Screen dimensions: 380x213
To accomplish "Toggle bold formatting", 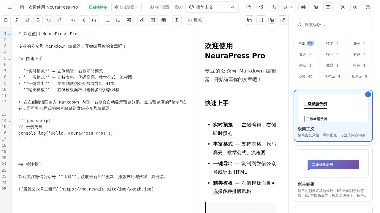I will [6, 20].
